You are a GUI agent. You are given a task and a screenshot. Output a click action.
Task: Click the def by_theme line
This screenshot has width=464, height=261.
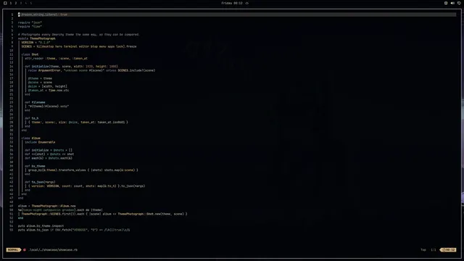[x=35, y=166]
